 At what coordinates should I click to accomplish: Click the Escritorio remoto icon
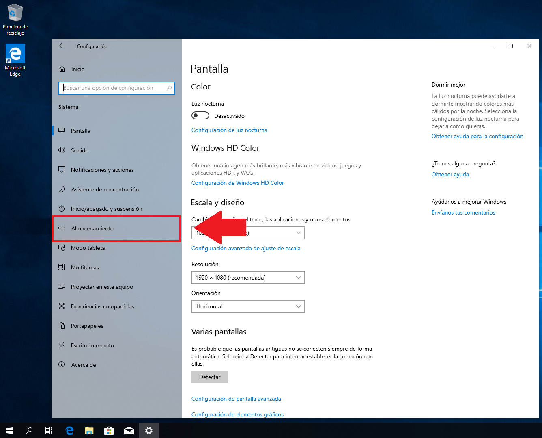click(x=62, y=345)
